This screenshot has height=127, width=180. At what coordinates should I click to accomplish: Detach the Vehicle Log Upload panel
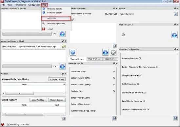pos(63,41)
